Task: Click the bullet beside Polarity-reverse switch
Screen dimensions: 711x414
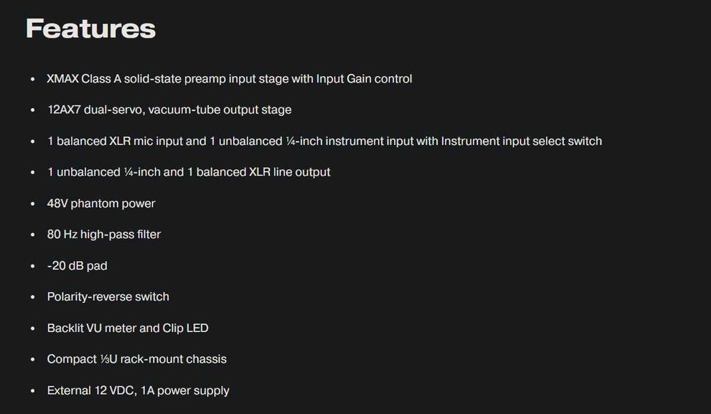Action: tap(32, 297)
